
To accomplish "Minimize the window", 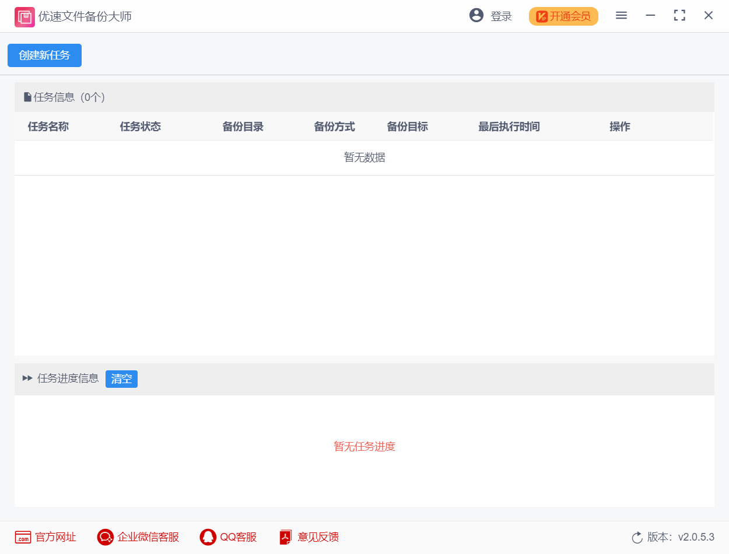I will coord(650,16).
